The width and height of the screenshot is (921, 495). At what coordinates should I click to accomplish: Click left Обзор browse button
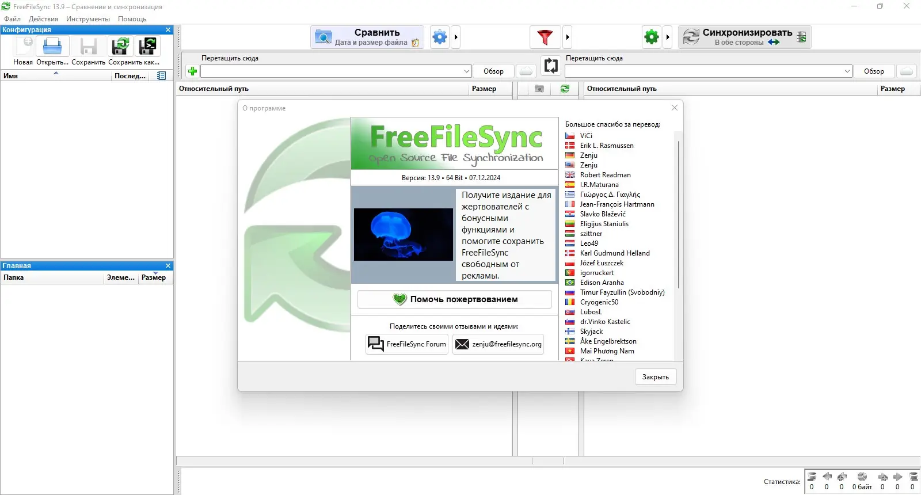pos(493,71)
